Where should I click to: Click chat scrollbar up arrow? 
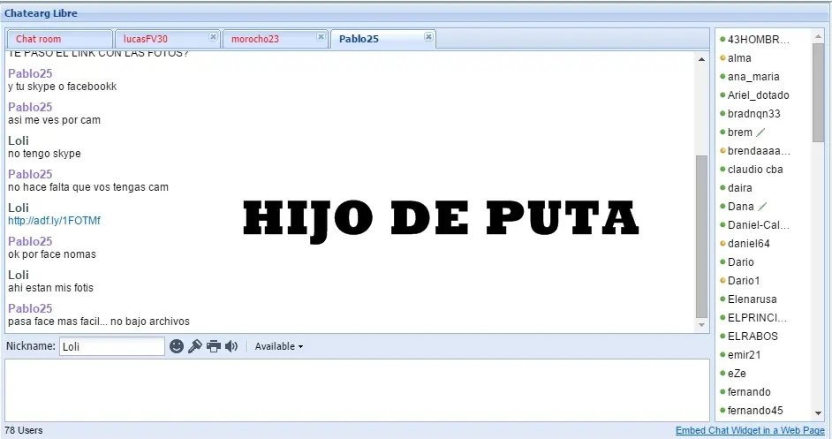[x=701, y=59]
